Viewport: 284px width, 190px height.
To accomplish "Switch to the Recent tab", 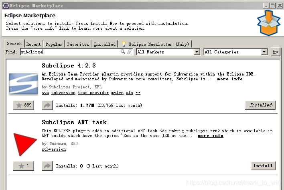I will pyautogui.click(x=34, y=44).
